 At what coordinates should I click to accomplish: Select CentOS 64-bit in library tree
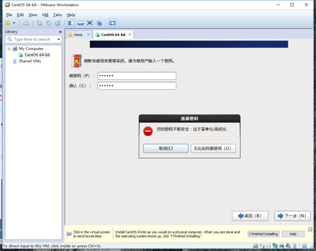[37, 55]
